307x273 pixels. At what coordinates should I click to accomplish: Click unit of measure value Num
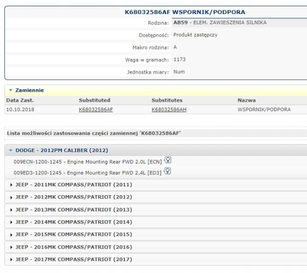pos(179,72)
